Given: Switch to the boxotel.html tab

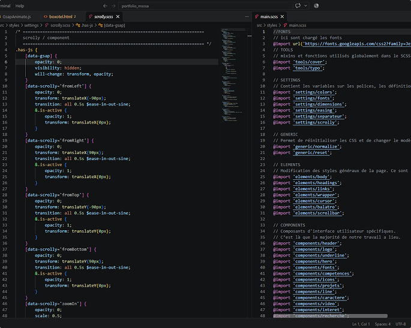Looking at the screenshot, I should pyautogui.click(x=61, y=17).
